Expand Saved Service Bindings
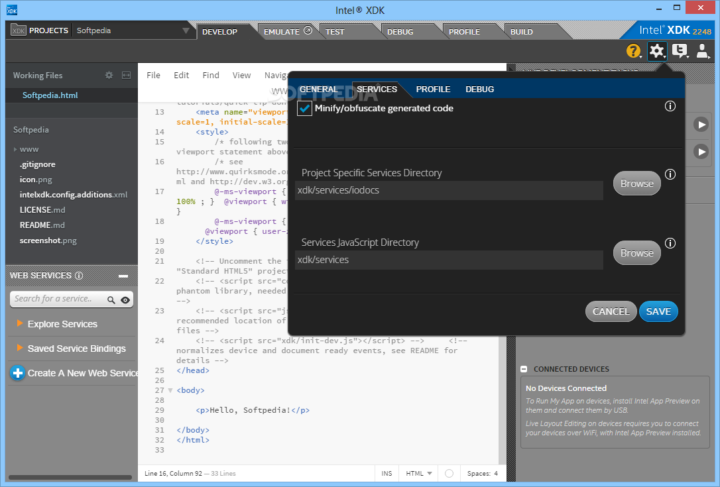Viewport: 720px width, 487px height. click(20, 348)
